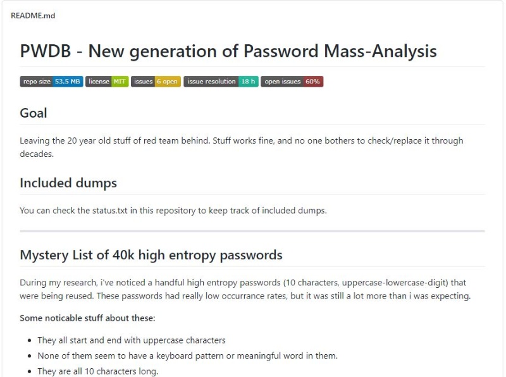This screenshot has height=377, width=506.
Task: Click the Mystery List of 40k heading
Action: point(151,255)
